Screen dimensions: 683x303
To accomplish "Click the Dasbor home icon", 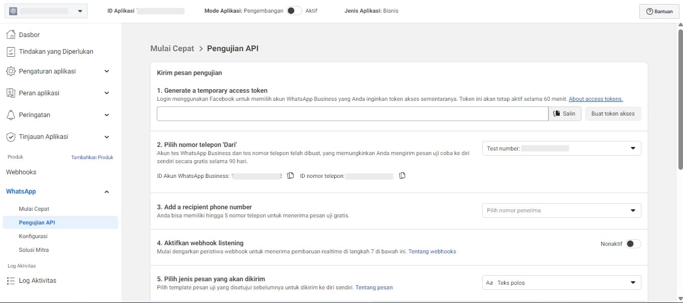I will (x=11, y=34).
